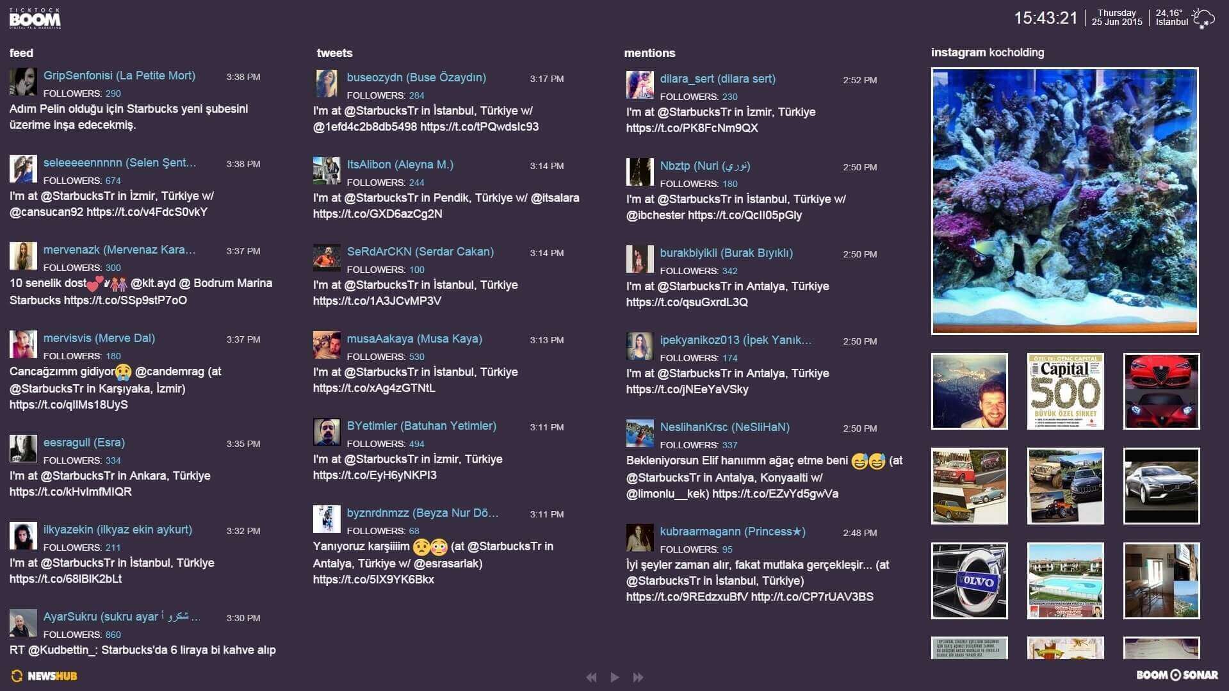Open the GripSenfonisi (La Petite Mort) username link
The height and width of the screenshot is (691, 1229).
point(119,76)
